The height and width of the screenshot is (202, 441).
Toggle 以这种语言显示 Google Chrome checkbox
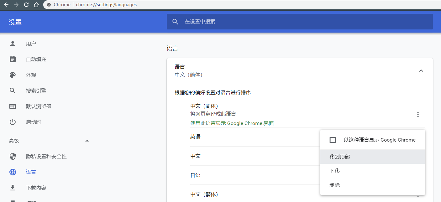pos(333,140)
